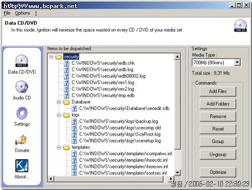Open the Settings gear icon in sidebar
This screenshot has height=190, width=252.
pos(22,113)
